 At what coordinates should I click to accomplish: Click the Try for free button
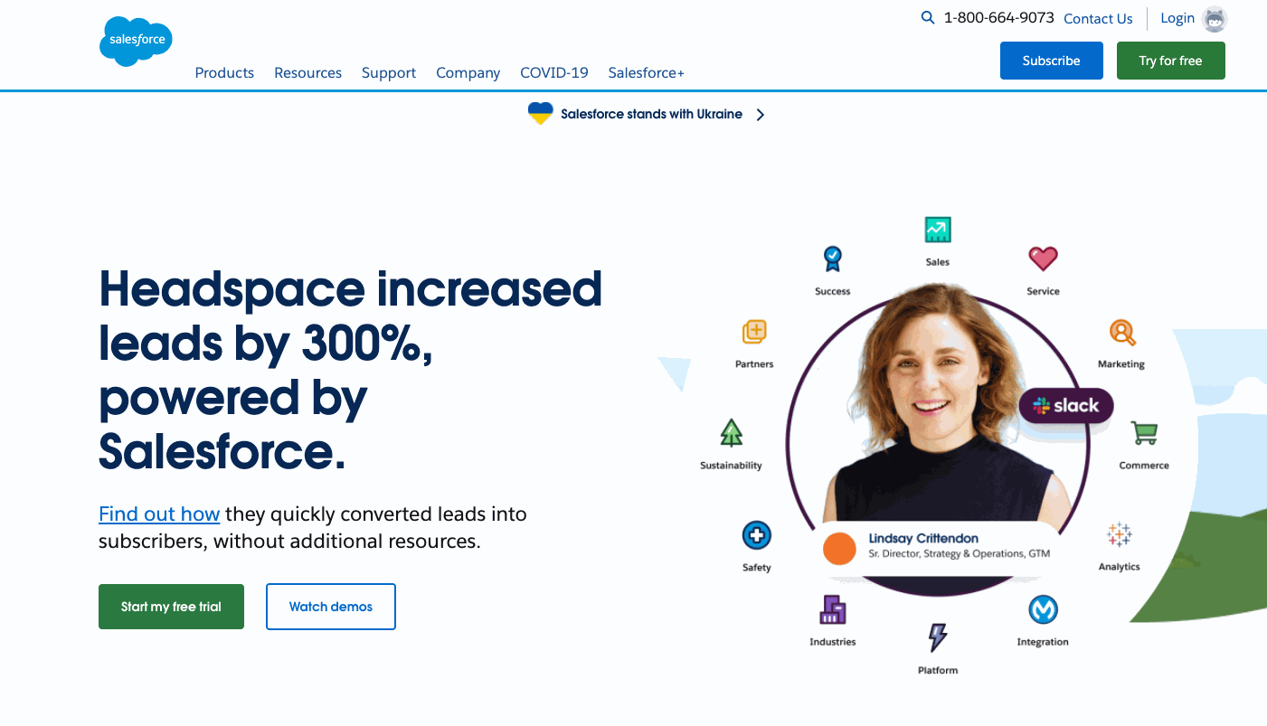(x=1171, y=61)
